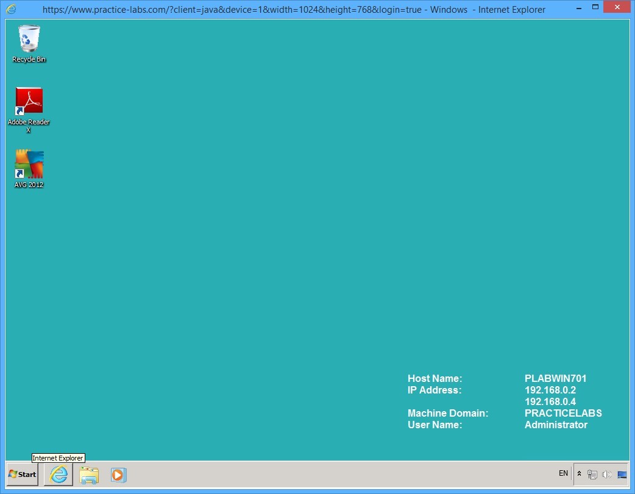Launch Internet Explorer from the taskbar
Viewport: 635px width, 494px height.
point(58,475)
